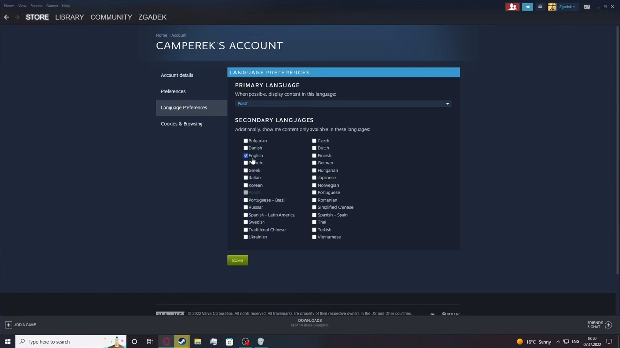
Task: Select the Vietnamese checkbox
Action: click(314, 237)
